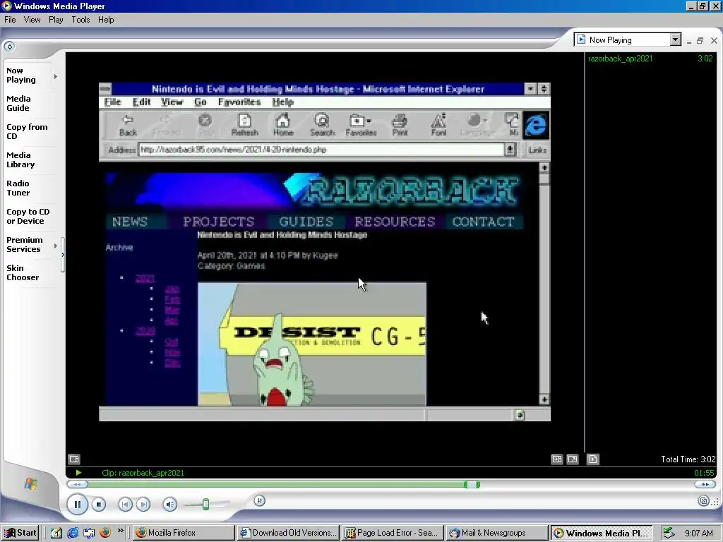
Task: Open the Media Library
Action: [x=20, y=160]
